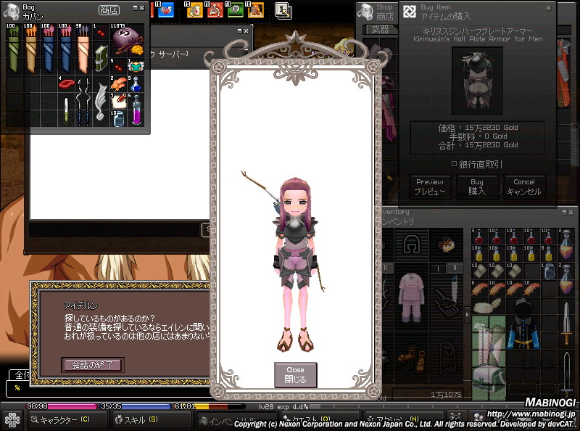Pick the twin swords in the Bag
The width and height of the screenshot is (580, 431).
coord(83,101)
